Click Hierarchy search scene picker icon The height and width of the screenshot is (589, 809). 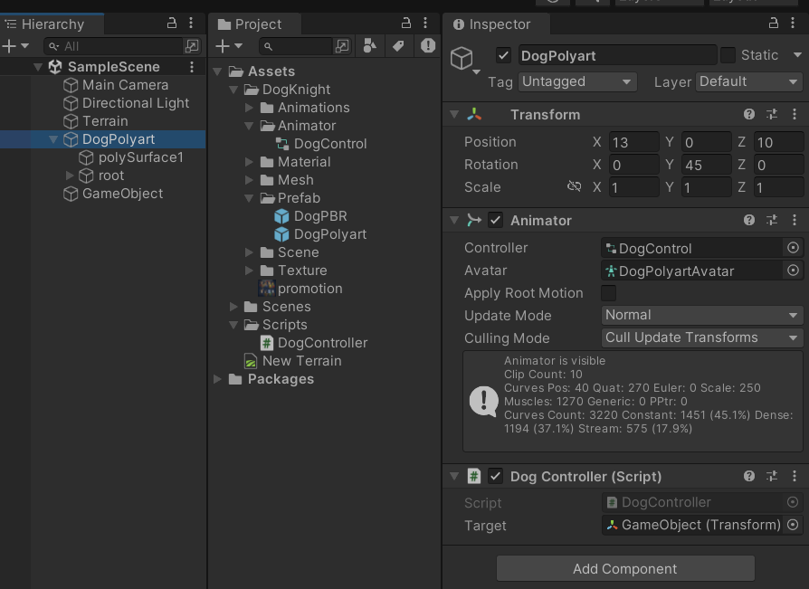tap(192, 46)
